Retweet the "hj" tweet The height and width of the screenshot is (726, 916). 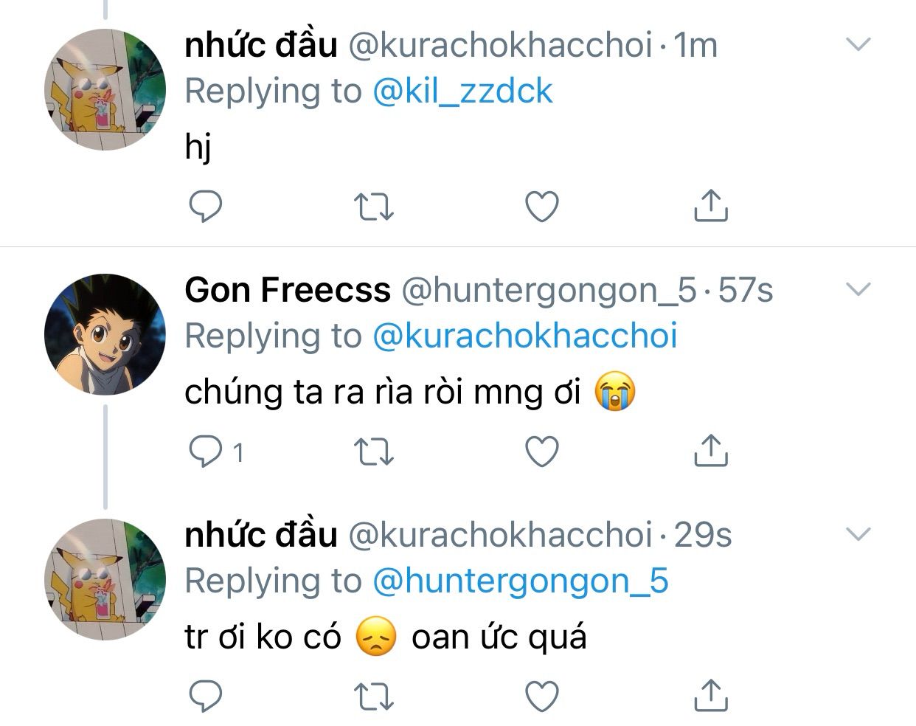point(374,207)
